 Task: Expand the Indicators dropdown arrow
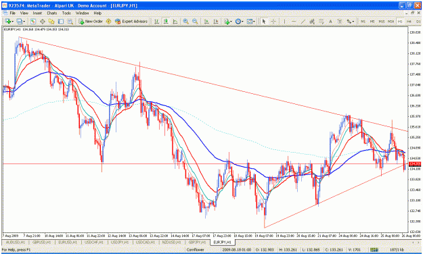[231, 22]
